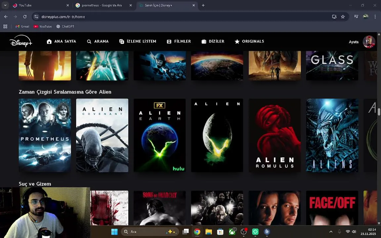Viewport: 381px width, 238px height.
Task: Click the Ayata profile name
Action: [x=354, y=42]
